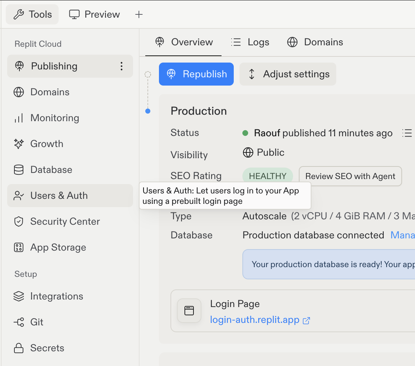Click the 'Your production database is ready' banner
The image size is (415, 366).
329,264
